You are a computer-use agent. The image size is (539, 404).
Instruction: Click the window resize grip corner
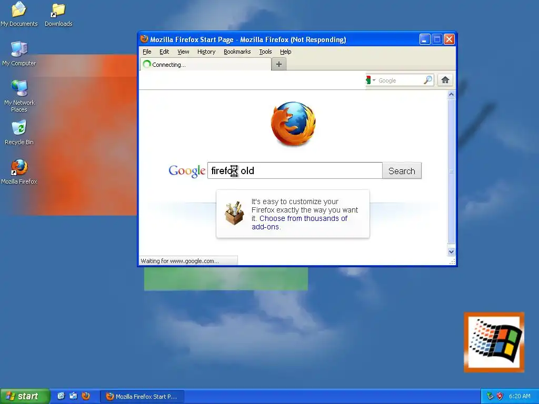(452, 262)
